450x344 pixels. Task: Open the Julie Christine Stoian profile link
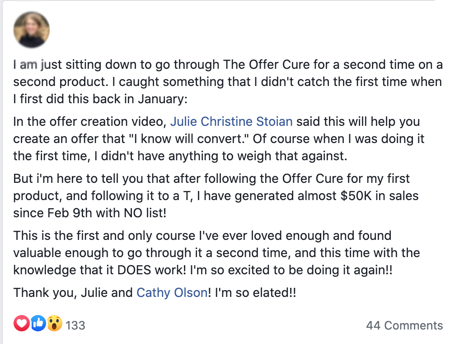click(x=231, y=122)
